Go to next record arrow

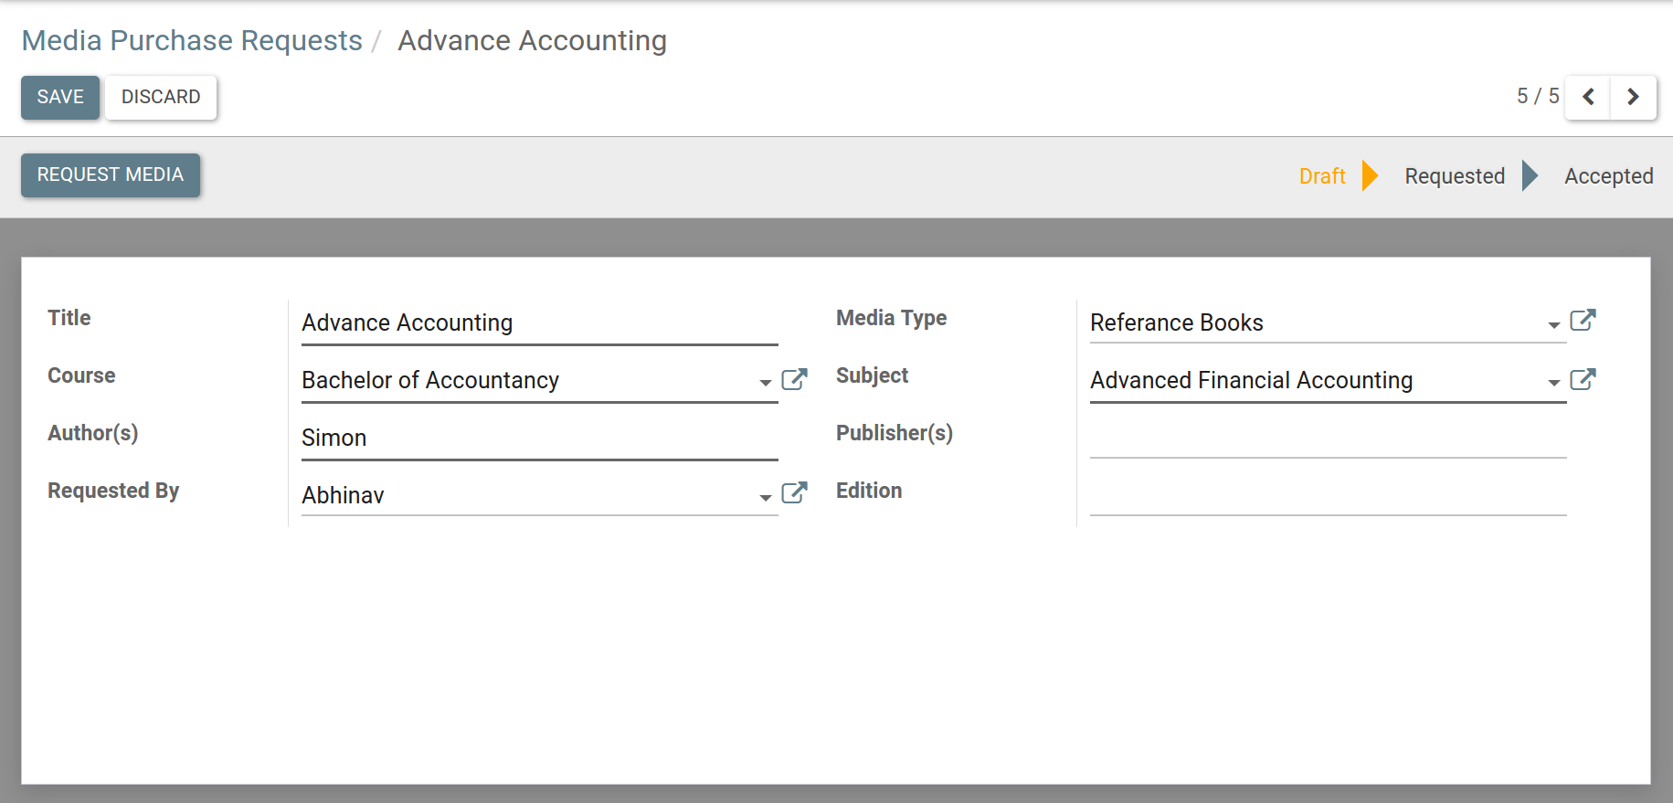(x=1633, y=97)
